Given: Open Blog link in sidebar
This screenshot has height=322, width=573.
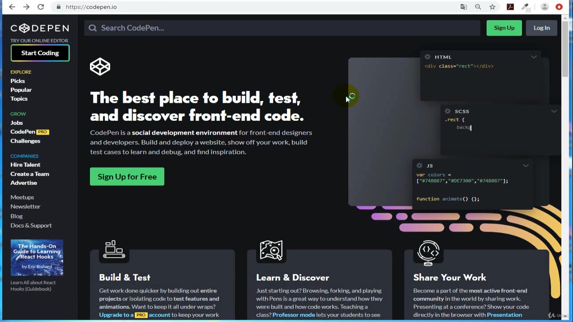Looking at the screenshot, I should point(17,216).
